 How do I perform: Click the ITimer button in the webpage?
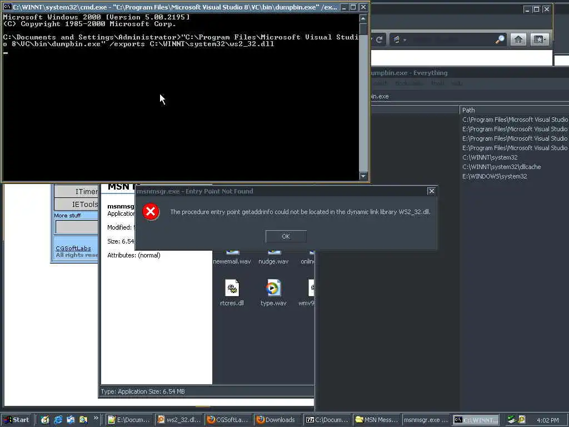[76, 191]
